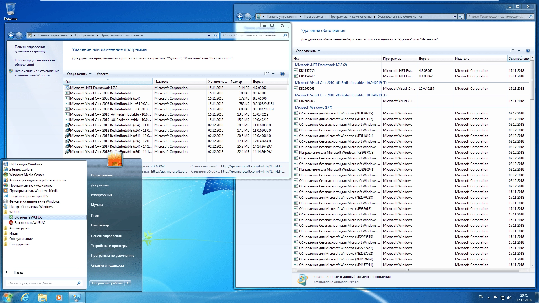Open help in Installed Updates window
The height and width of the screenshot is (303, 539).
528,51
